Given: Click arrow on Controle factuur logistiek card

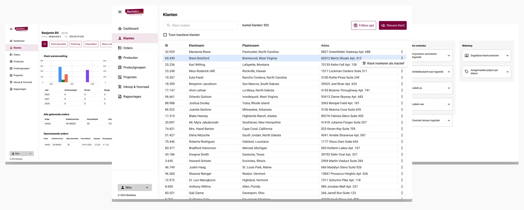Looking at the screenshot, I should (448, 120).
